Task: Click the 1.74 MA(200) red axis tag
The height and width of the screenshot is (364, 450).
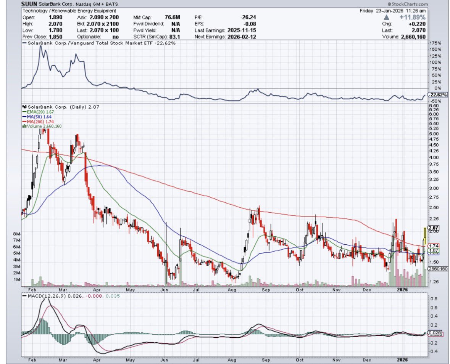Action: 433,246
